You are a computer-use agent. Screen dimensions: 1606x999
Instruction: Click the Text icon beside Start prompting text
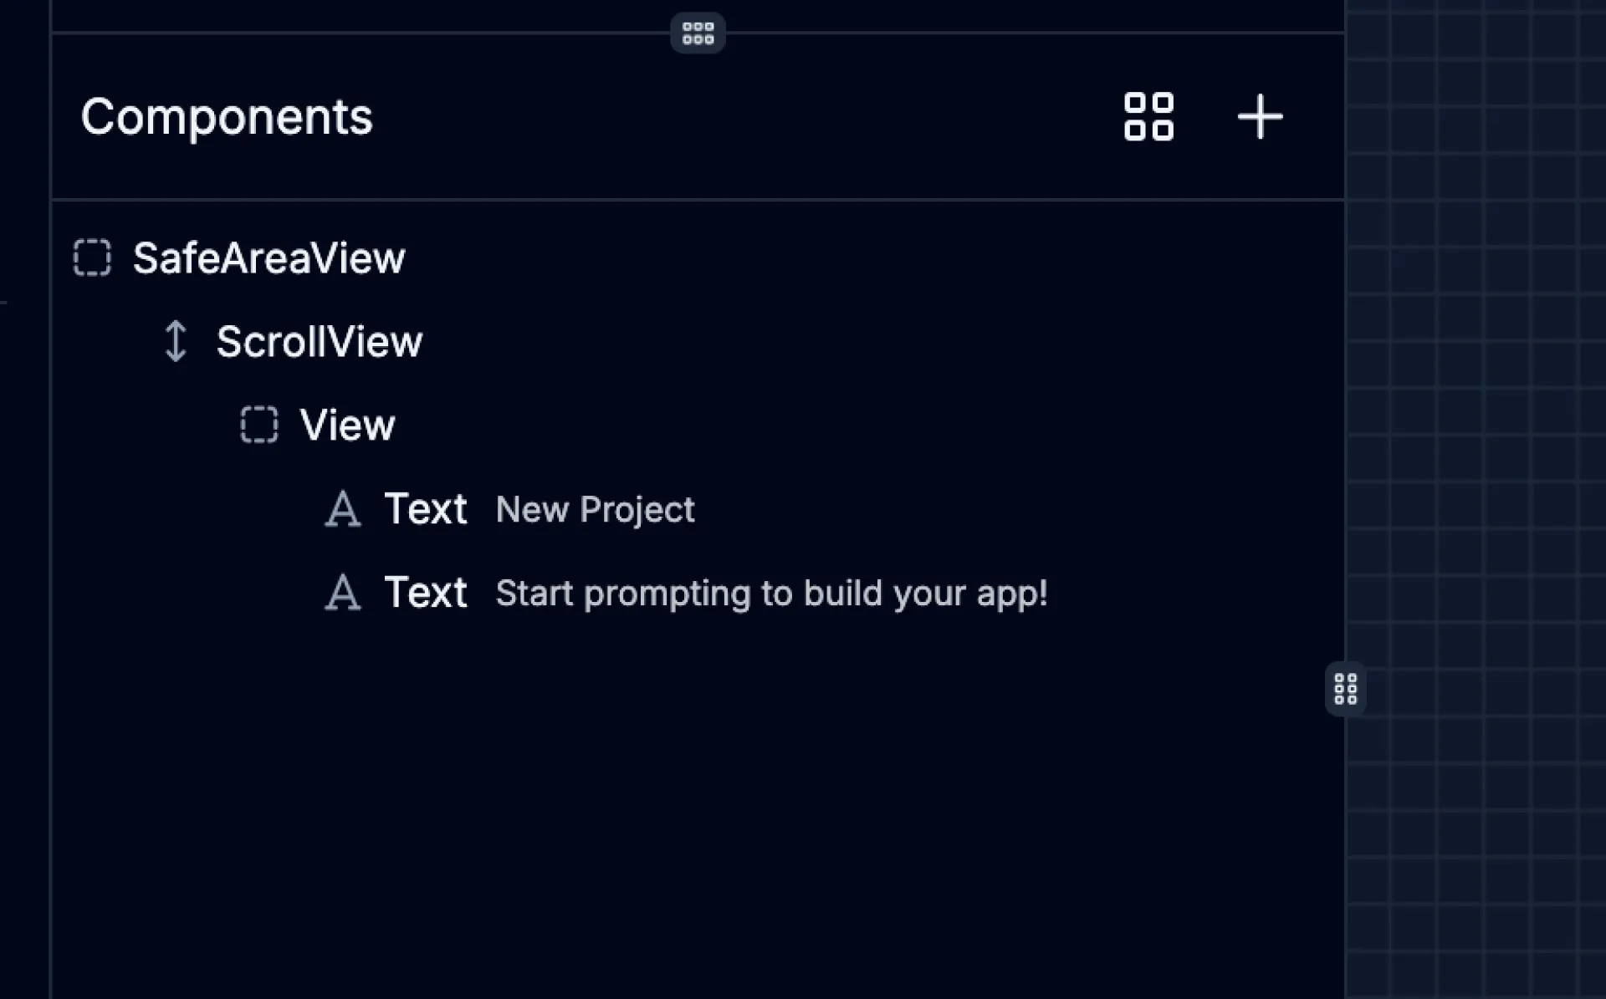coord(343,593)
